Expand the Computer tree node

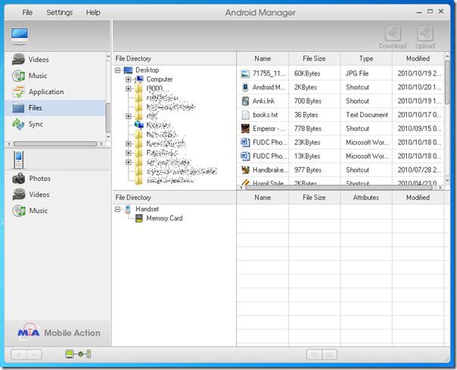pos(128,79)
